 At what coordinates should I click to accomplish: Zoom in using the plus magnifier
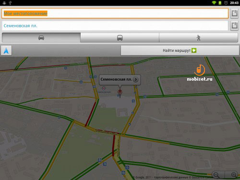234,175
